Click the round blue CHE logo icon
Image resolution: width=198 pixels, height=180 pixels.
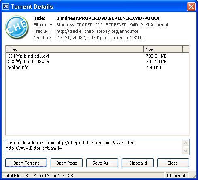[x=17, y=27]
